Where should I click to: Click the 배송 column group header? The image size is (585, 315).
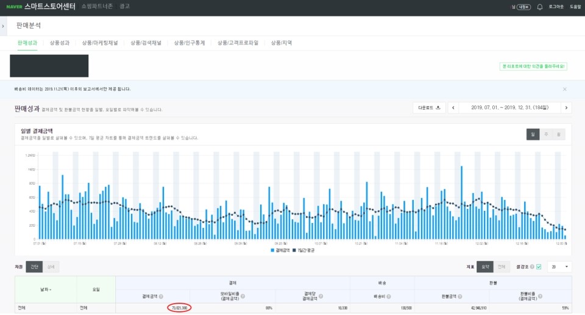[382, 283]
